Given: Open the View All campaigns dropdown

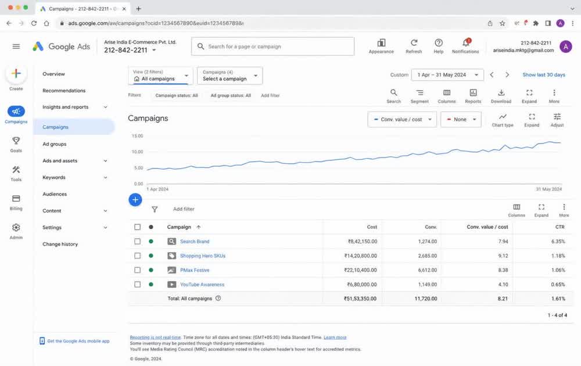Looking at the screenshot, I should [x=161, y=76].
